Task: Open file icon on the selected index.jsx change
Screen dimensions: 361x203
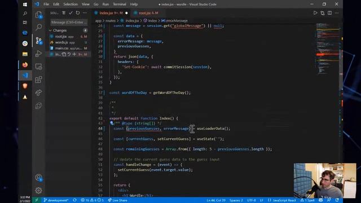Action: [x=64, y=54]
